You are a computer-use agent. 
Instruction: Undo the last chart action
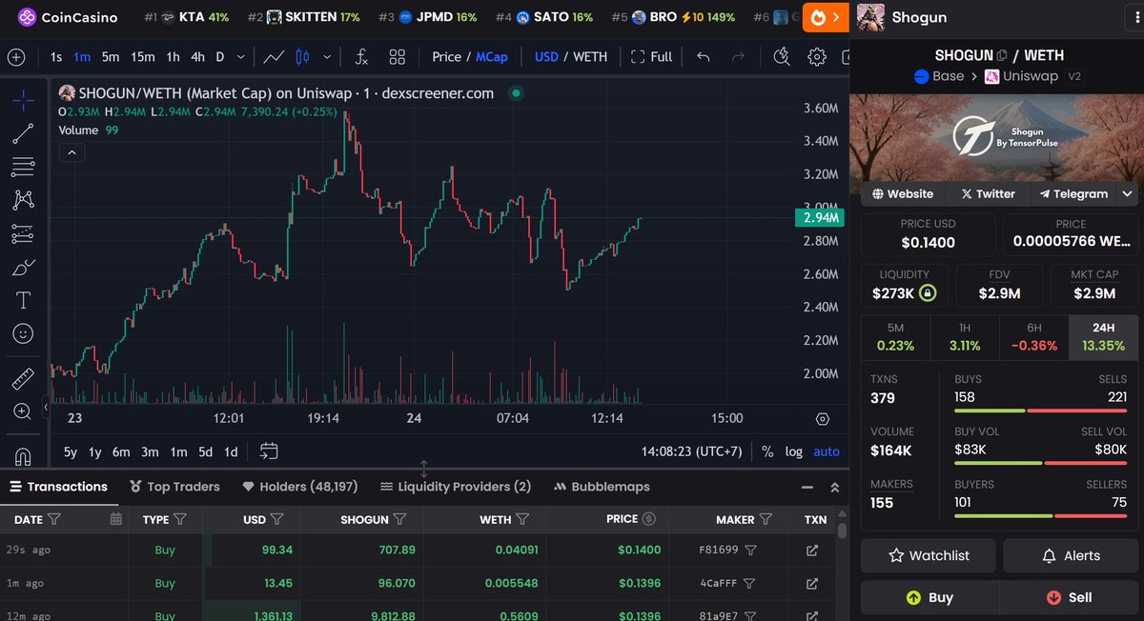[704, 57]
